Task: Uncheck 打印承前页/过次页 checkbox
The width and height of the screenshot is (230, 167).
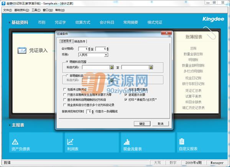Action: [126, 100]
